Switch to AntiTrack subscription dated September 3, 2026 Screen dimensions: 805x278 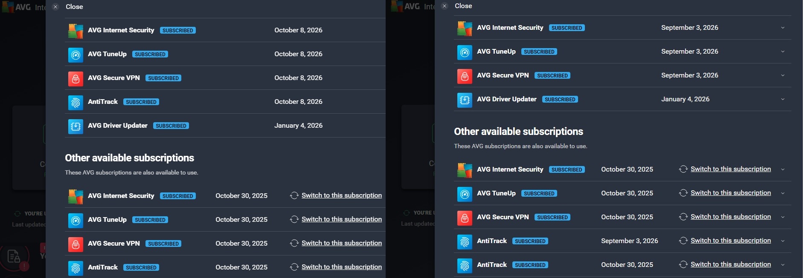[730, 241]
